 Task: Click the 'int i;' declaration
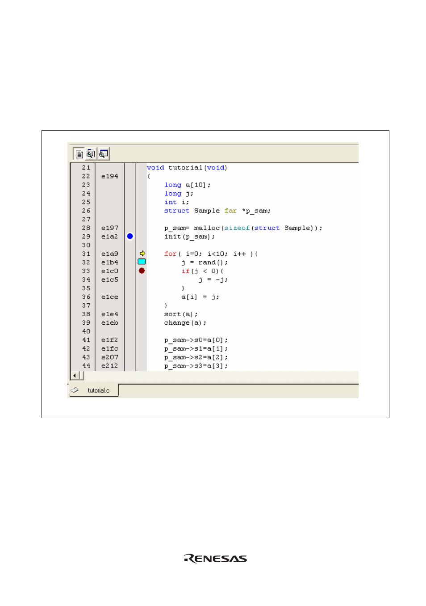coord(177,202)
